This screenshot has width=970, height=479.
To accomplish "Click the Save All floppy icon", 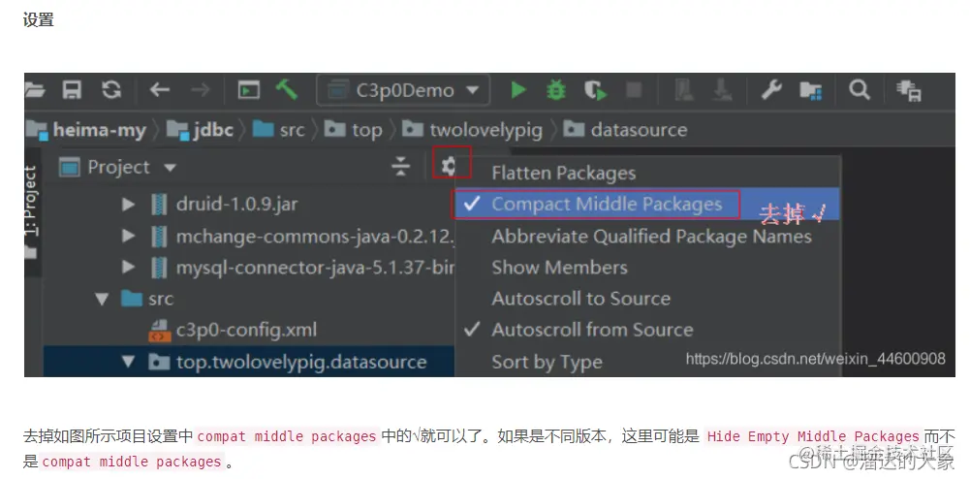I will pyautogui.click(x=73, y=90).
